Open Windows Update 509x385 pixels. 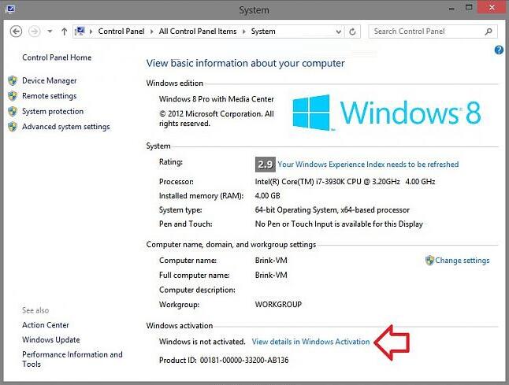51,339
